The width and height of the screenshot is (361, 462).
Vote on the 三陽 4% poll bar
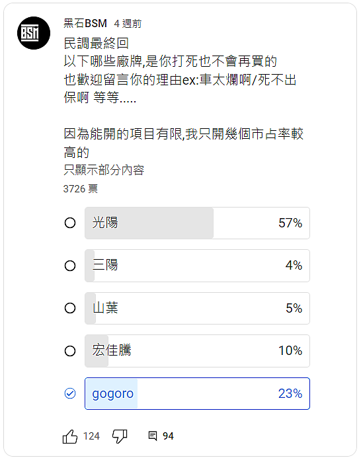[x=197, y=266]
